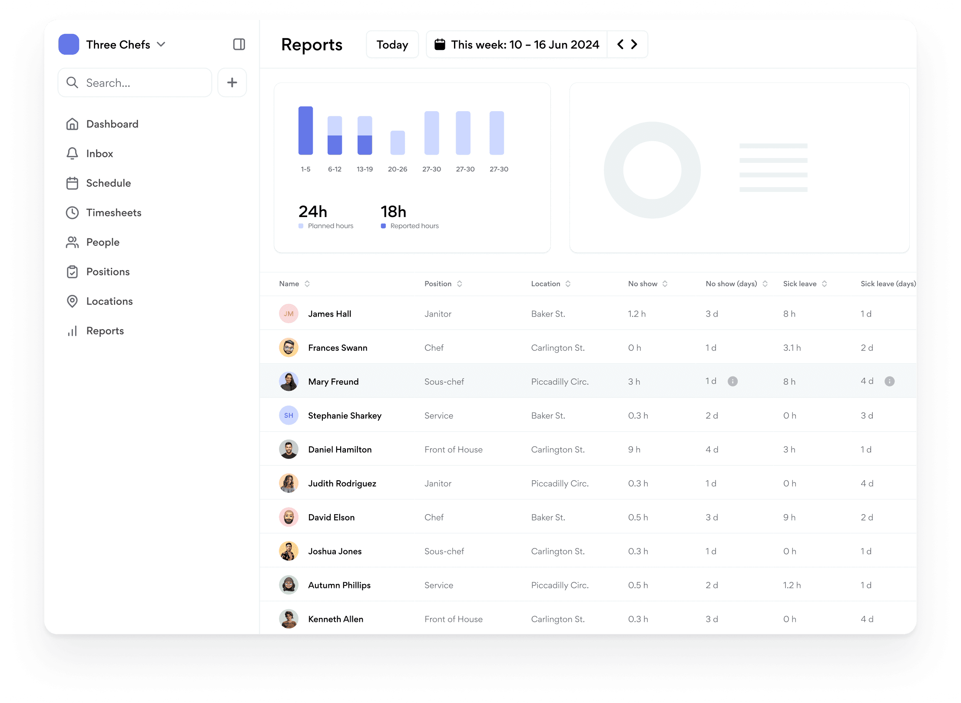961x703 pixels.
Task: Click the search magnifier icon
Action: pyautogui.click(x=72, y=83)
